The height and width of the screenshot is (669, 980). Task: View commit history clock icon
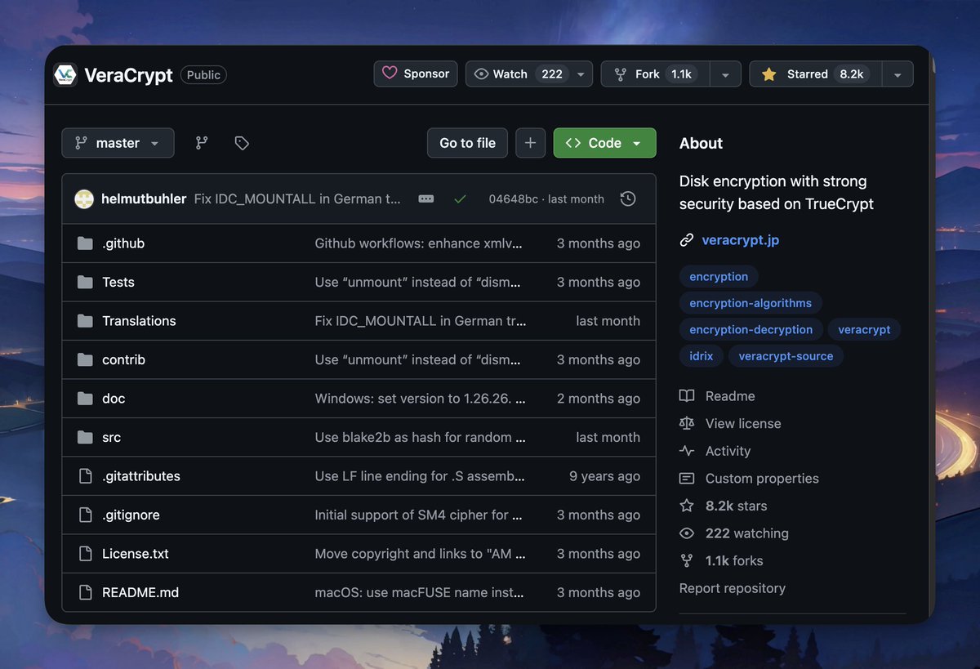pyautogui.click(x=628, y=198)
